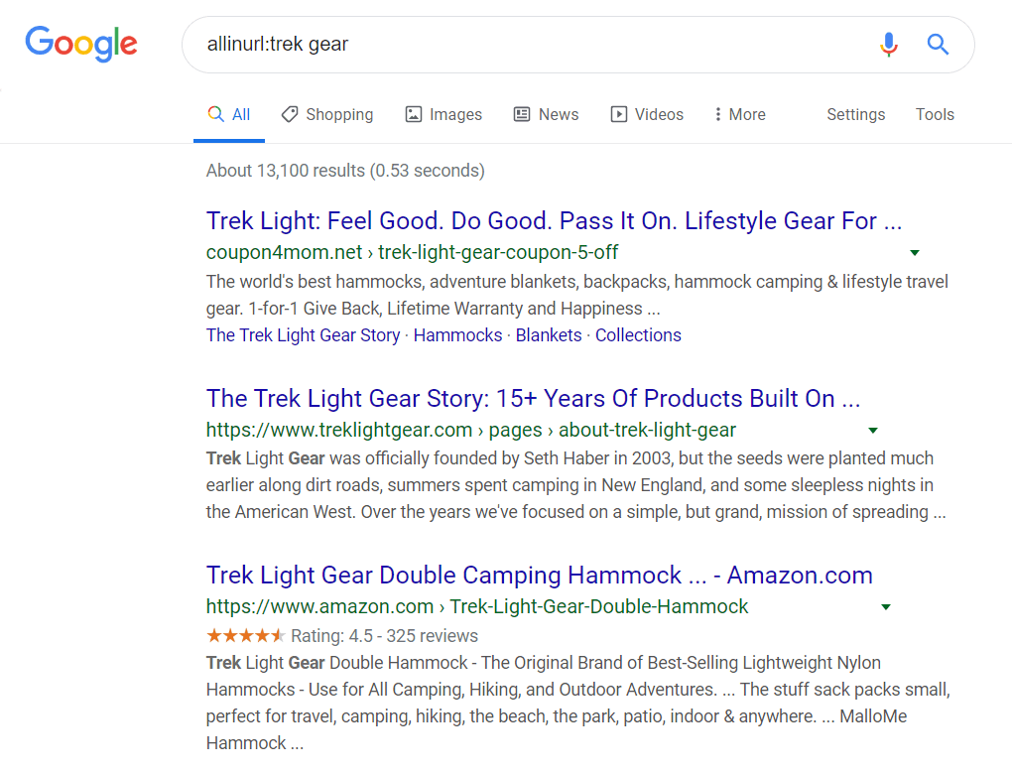1012x773 pixels.
Task: Start a voice search with the microphone icon
Action: click(x=888, y=45)
